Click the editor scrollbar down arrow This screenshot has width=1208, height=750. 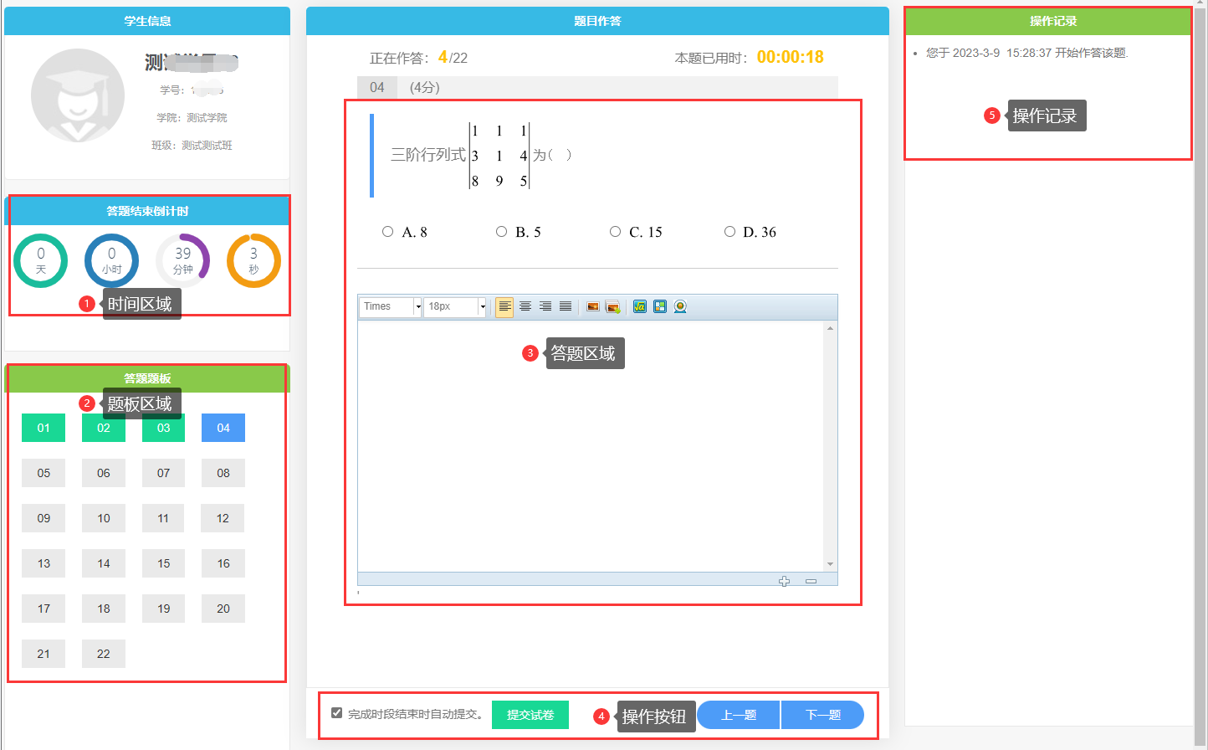click(830, 565)
